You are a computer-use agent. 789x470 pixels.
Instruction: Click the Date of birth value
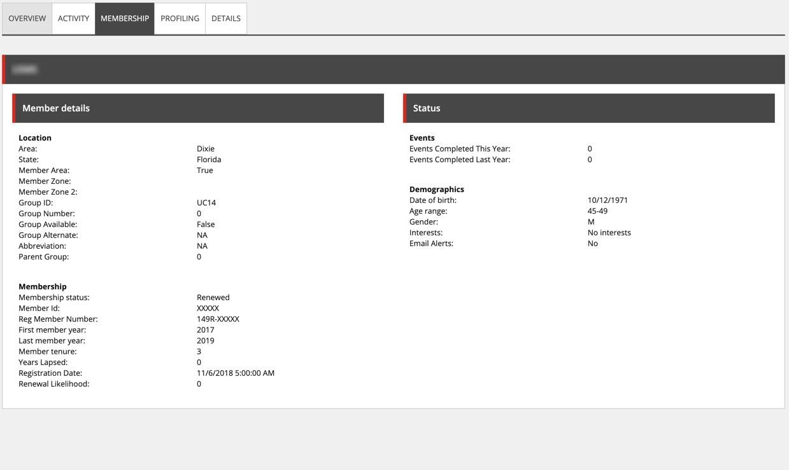coord(606,200)
